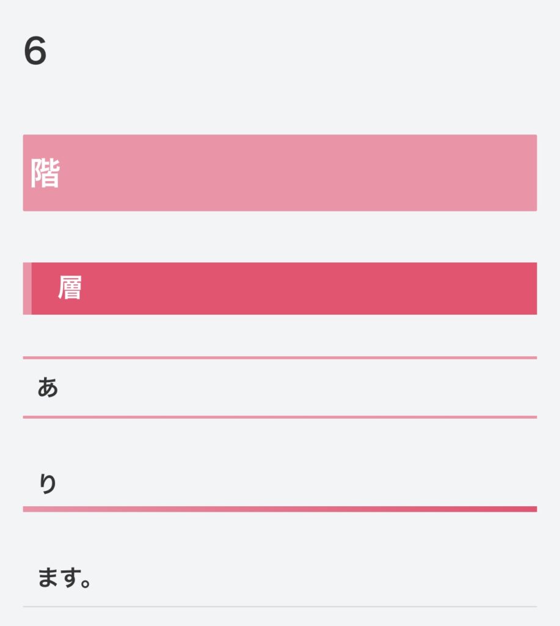Click the thin gray line under ます。

coord(280,606)
